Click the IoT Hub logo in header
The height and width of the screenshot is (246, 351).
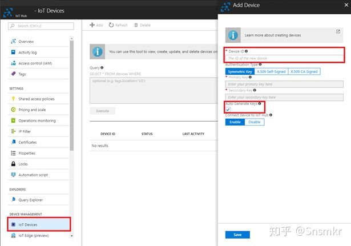coord(8,13)
